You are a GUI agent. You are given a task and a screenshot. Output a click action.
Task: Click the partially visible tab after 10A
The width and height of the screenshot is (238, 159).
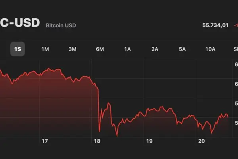tap(235, 49)
